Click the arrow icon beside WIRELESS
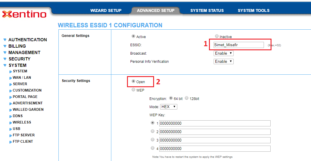 tap(11, 123)
